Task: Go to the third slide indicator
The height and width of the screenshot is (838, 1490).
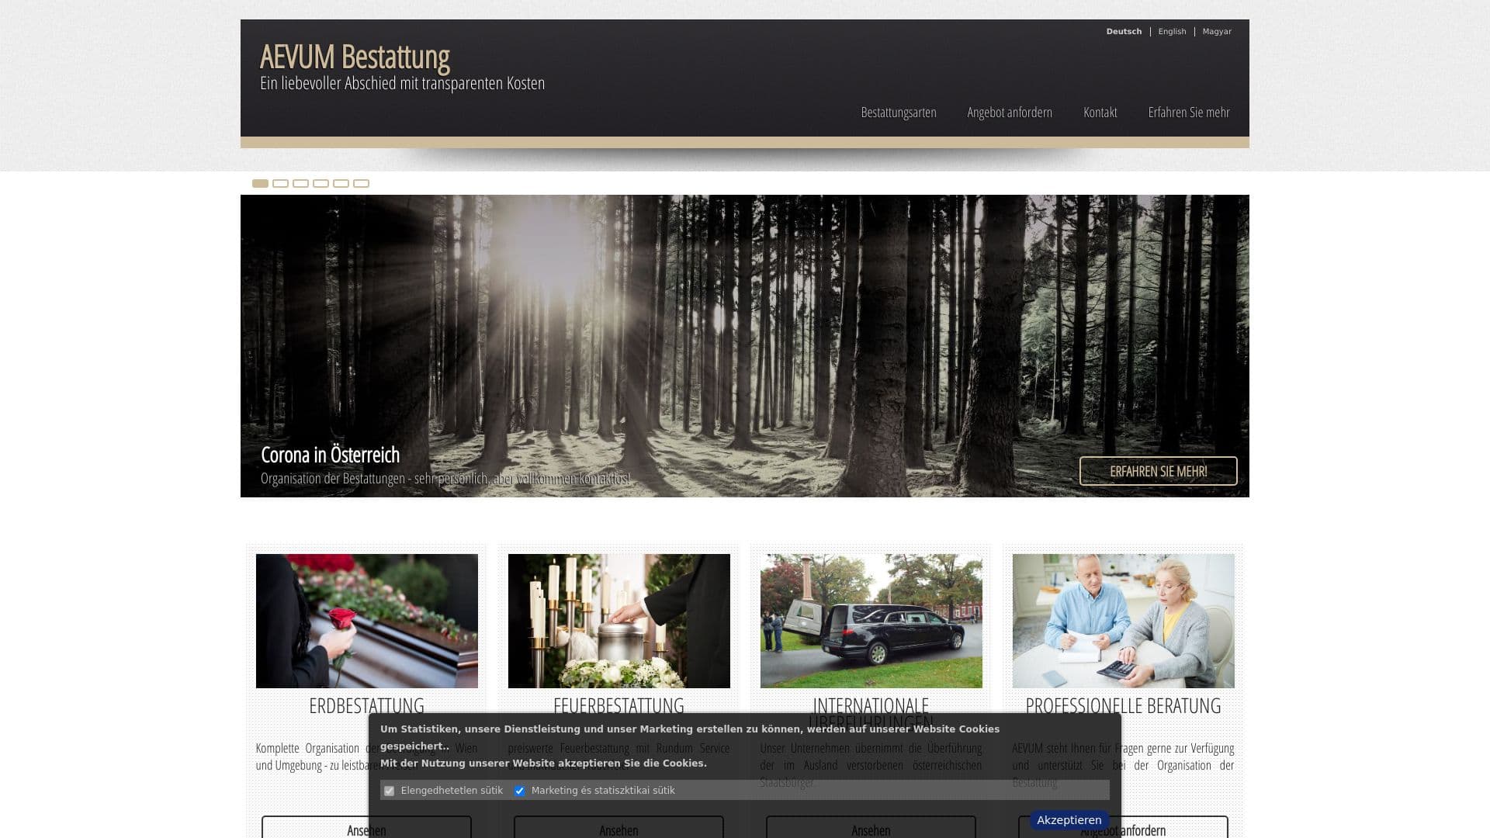Action: tap(300, 184)
